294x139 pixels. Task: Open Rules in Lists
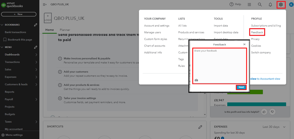[x=181, y=66]
